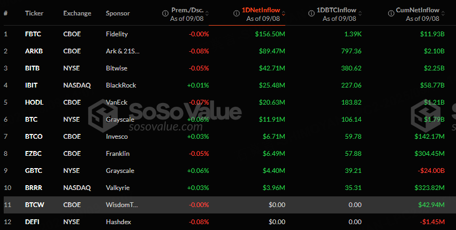The width and height of the screenshot is (456, 230).
Task: Sort by CumNetInflow using arrow toggle
Action: pyautogui.click(x=443, y=13)
